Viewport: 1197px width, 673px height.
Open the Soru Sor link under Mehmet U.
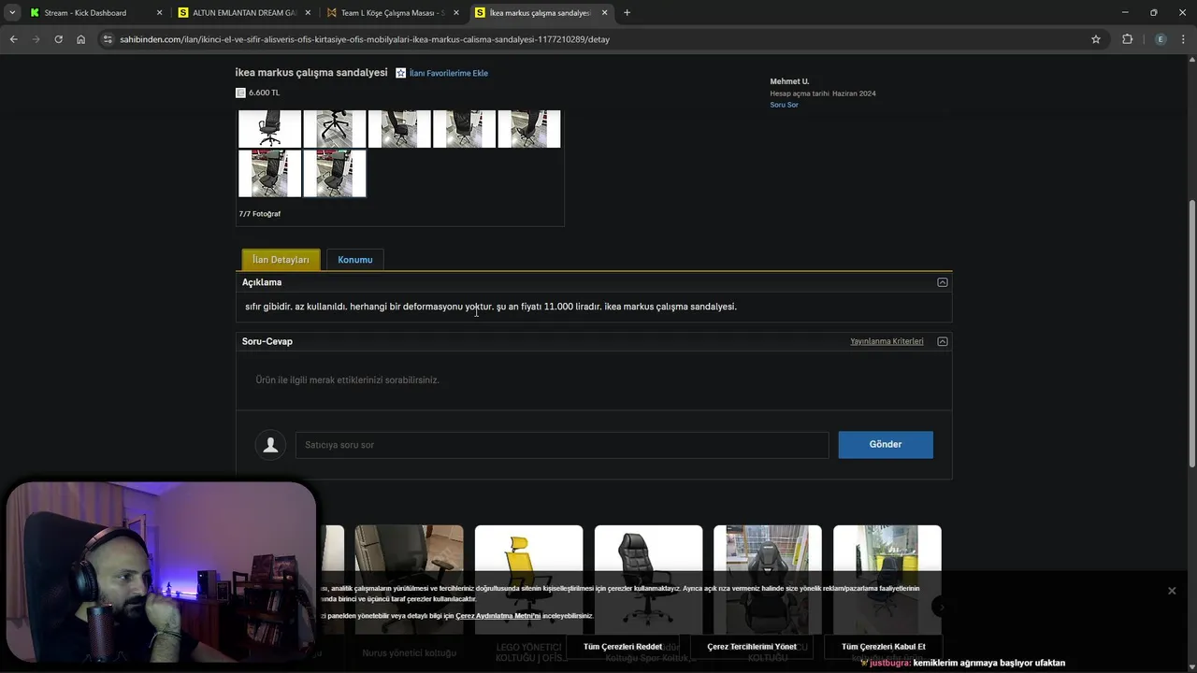pos(784,105)
